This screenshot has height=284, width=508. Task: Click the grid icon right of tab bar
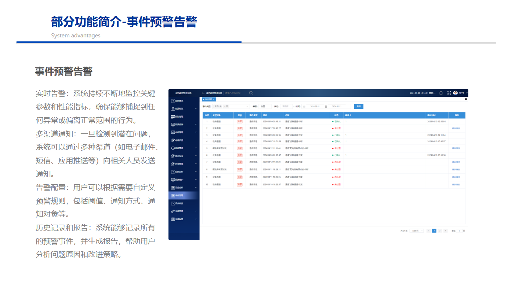[x=466, y=99]
